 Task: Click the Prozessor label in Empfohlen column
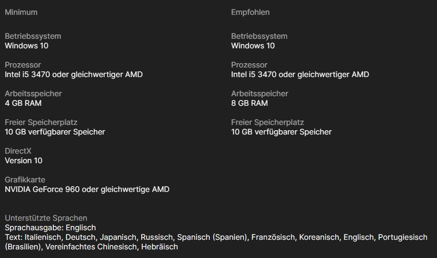[x=249, y=65]
